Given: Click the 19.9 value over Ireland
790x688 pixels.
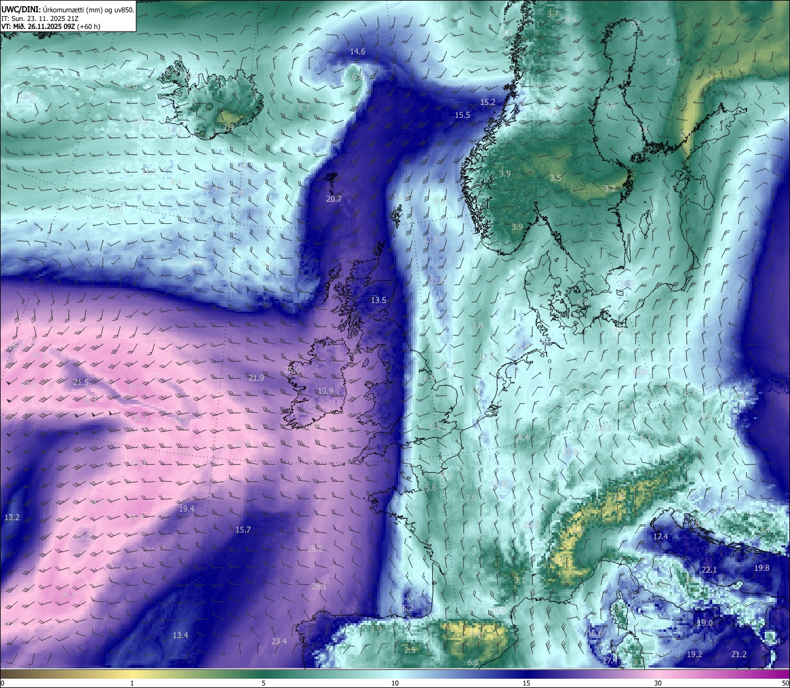Looking at the screenshot, I should (x=325, y=391).
